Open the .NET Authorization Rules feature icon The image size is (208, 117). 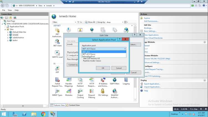point(57,33)
